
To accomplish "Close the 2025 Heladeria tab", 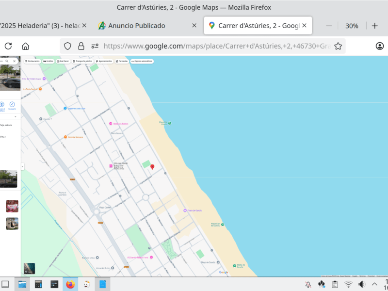I will [x=84, y=26].
